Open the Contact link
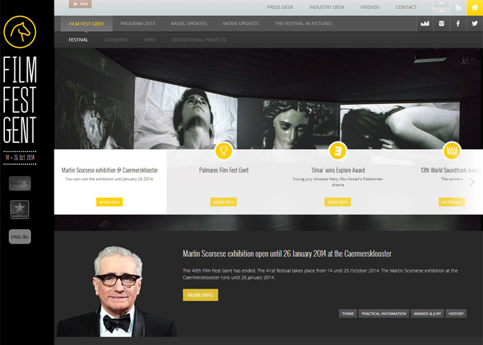Image resolution: width=483 pixels, height=345 pixels. click(x=406, y=7)
